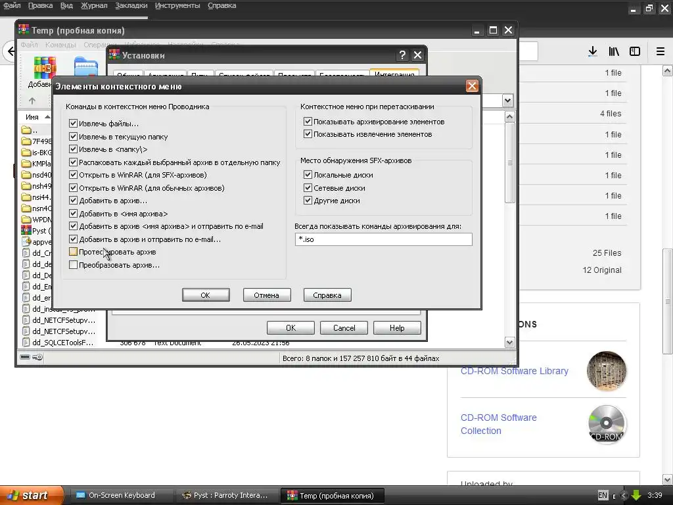This screenshot has height=505, width=673.
Task: Open 'CD-ROM Software Library' link
Action: tap(514, 371)
